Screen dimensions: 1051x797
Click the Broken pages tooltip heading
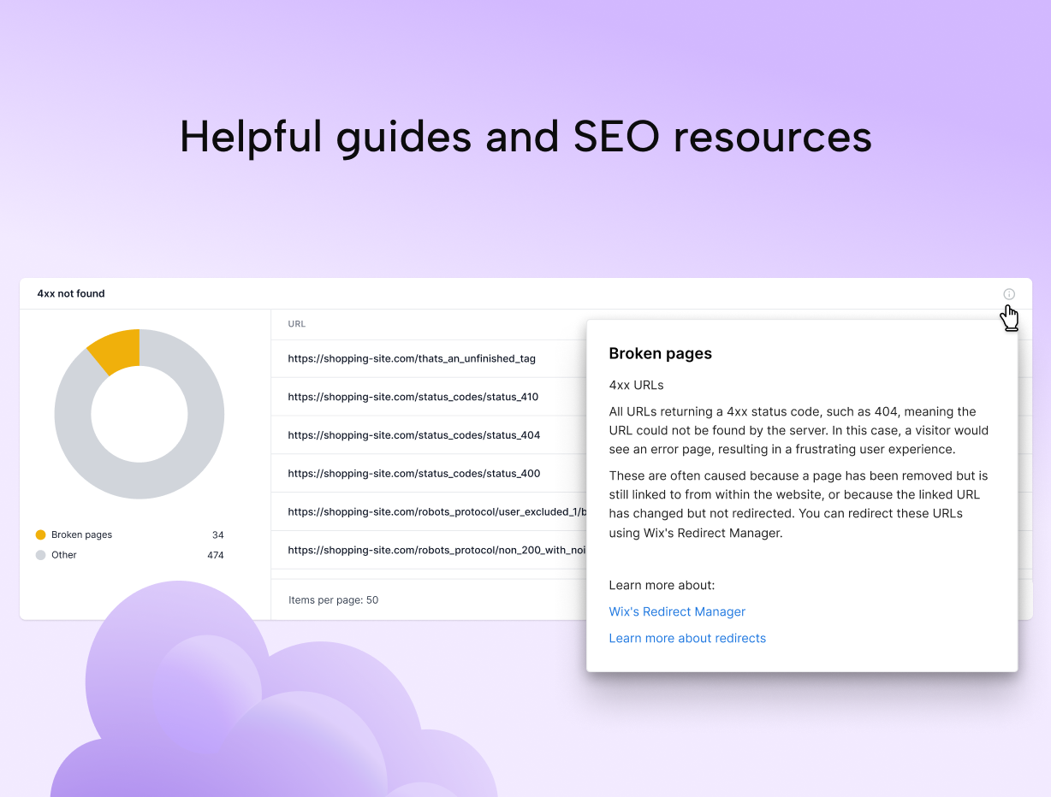coord(660,353)
